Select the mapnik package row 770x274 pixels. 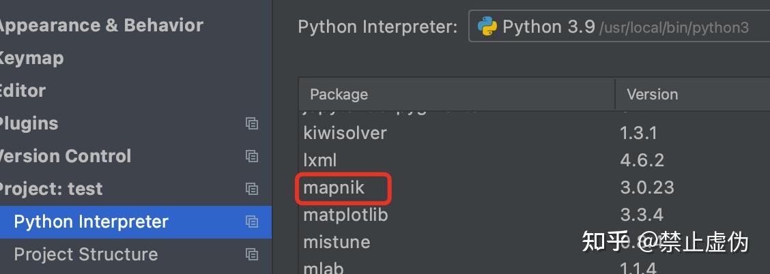click(x=334, y=188)
